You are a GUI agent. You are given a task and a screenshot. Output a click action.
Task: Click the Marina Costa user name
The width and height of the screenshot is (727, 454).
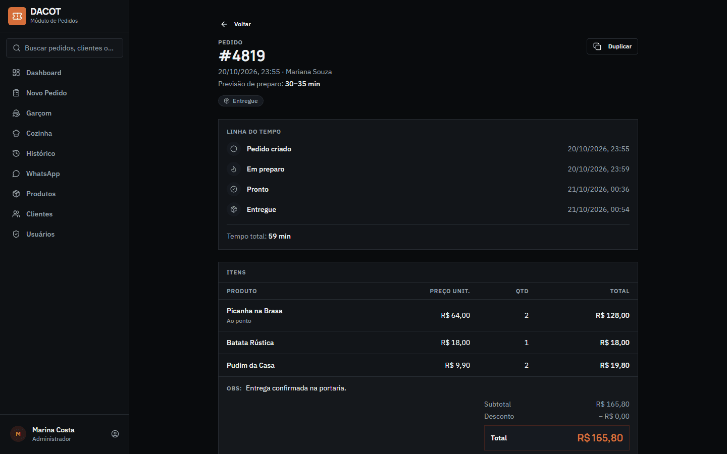54,430
